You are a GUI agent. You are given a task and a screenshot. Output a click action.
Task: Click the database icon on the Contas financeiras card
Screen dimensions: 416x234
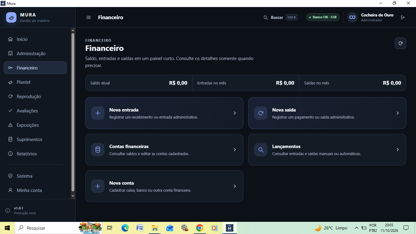98,150
